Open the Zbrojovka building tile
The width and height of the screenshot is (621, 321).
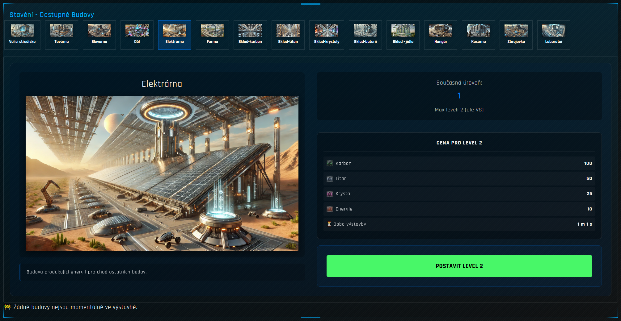516,35
